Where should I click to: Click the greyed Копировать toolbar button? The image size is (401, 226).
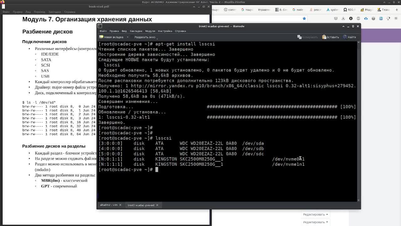[x=307, y=37]
